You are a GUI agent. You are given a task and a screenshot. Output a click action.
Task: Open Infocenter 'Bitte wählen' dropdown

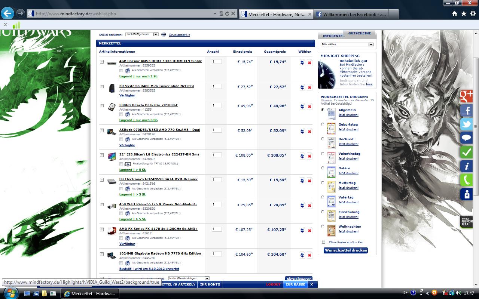[347, 44]
